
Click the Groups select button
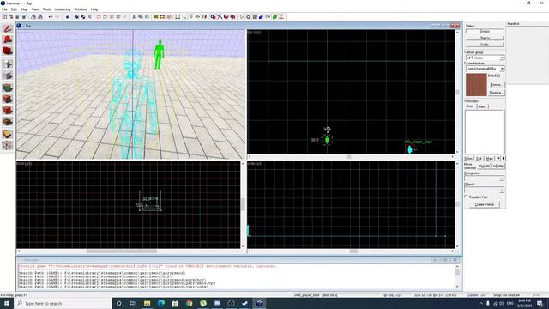pyautogui.click(x=485, y=31)
